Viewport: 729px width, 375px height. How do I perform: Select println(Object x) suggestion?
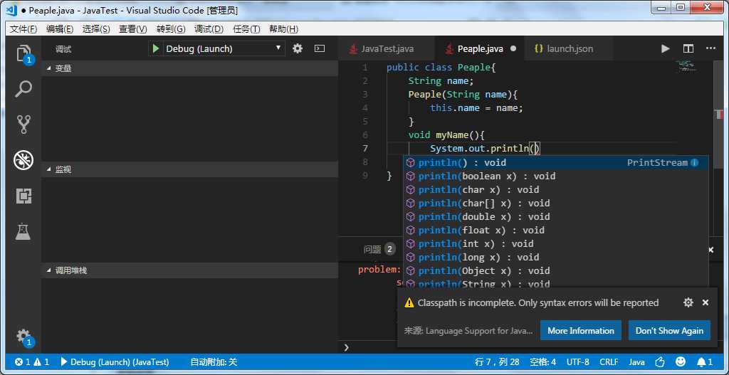[555, 270]
